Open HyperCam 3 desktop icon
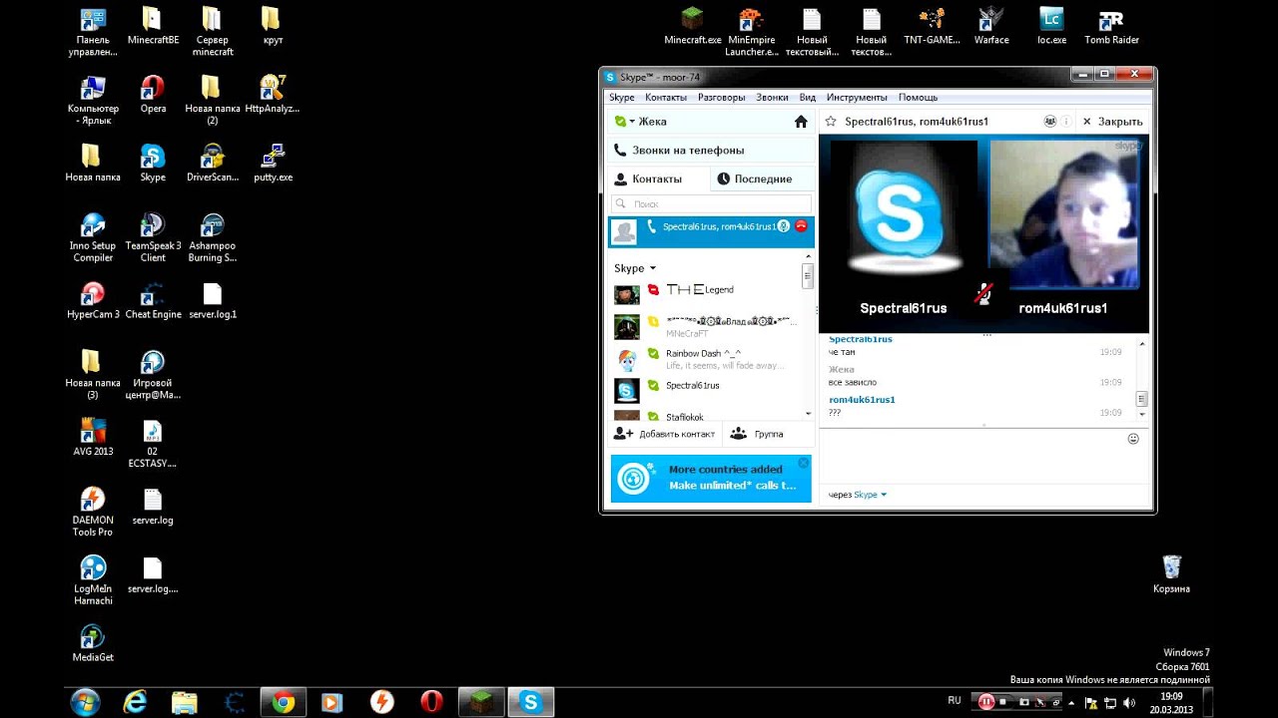Viewport: 1278px width, 718px height. click(x=93, y=301)
